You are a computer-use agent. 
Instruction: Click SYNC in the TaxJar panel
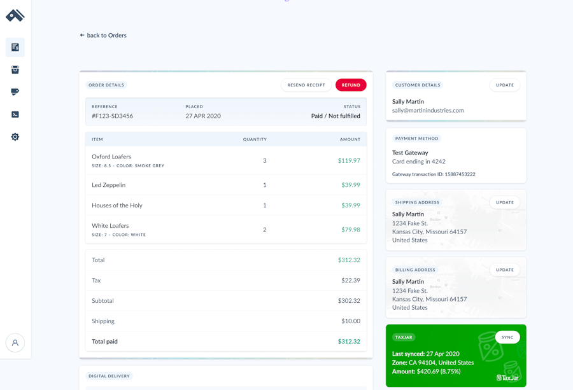tap(507, 337)
